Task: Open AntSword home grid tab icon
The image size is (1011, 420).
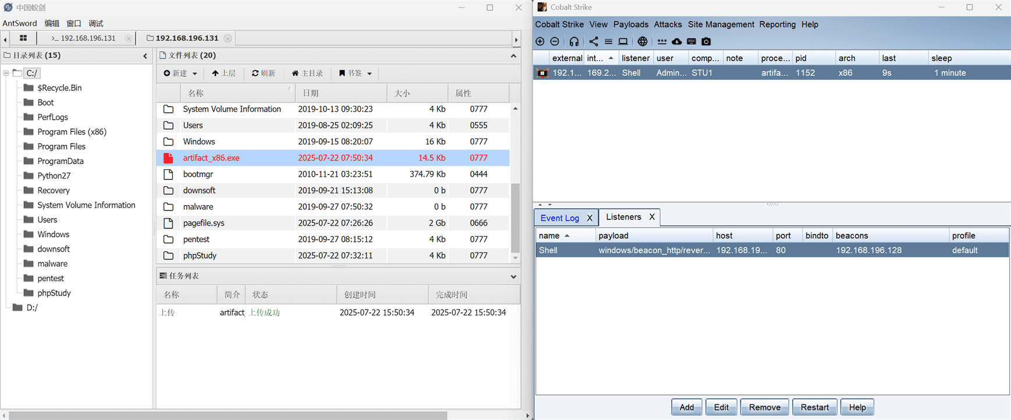Action: coord(23,38)
